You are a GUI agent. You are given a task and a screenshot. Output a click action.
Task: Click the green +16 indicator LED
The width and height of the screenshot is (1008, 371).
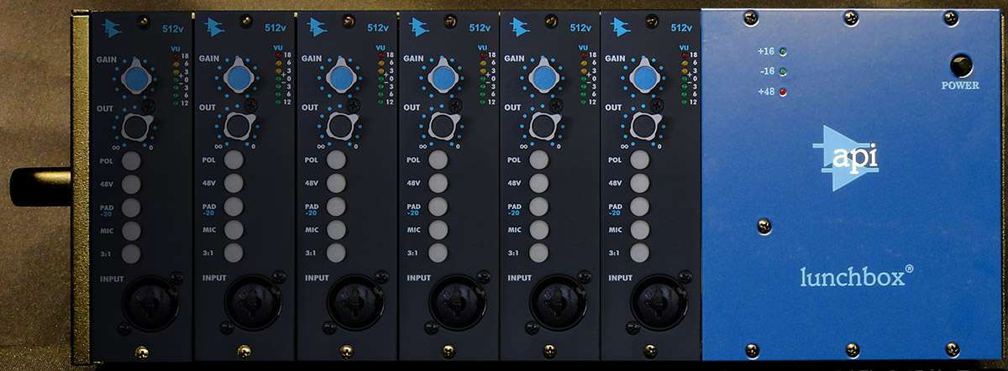(783, 51)
